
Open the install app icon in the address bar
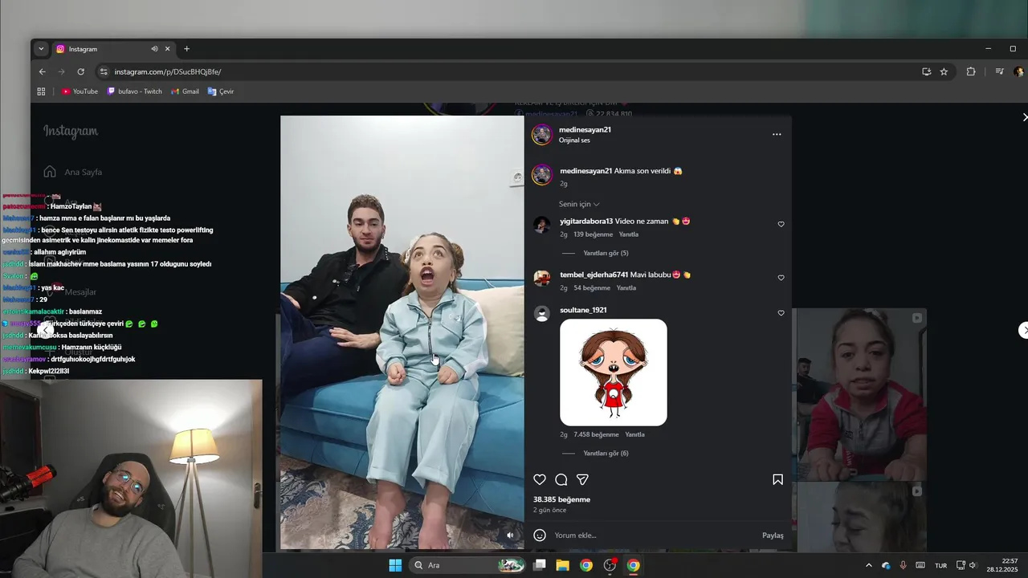pyautogui.click(x=926, y=71)
